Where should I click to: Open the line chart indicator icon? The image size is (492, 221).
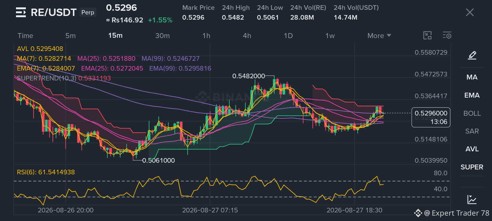click(472, 200)
